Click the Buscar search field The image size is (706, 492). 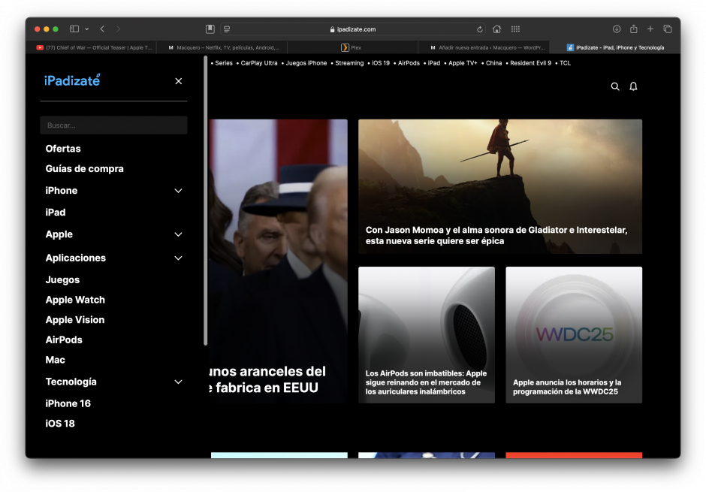pos(113,125)
